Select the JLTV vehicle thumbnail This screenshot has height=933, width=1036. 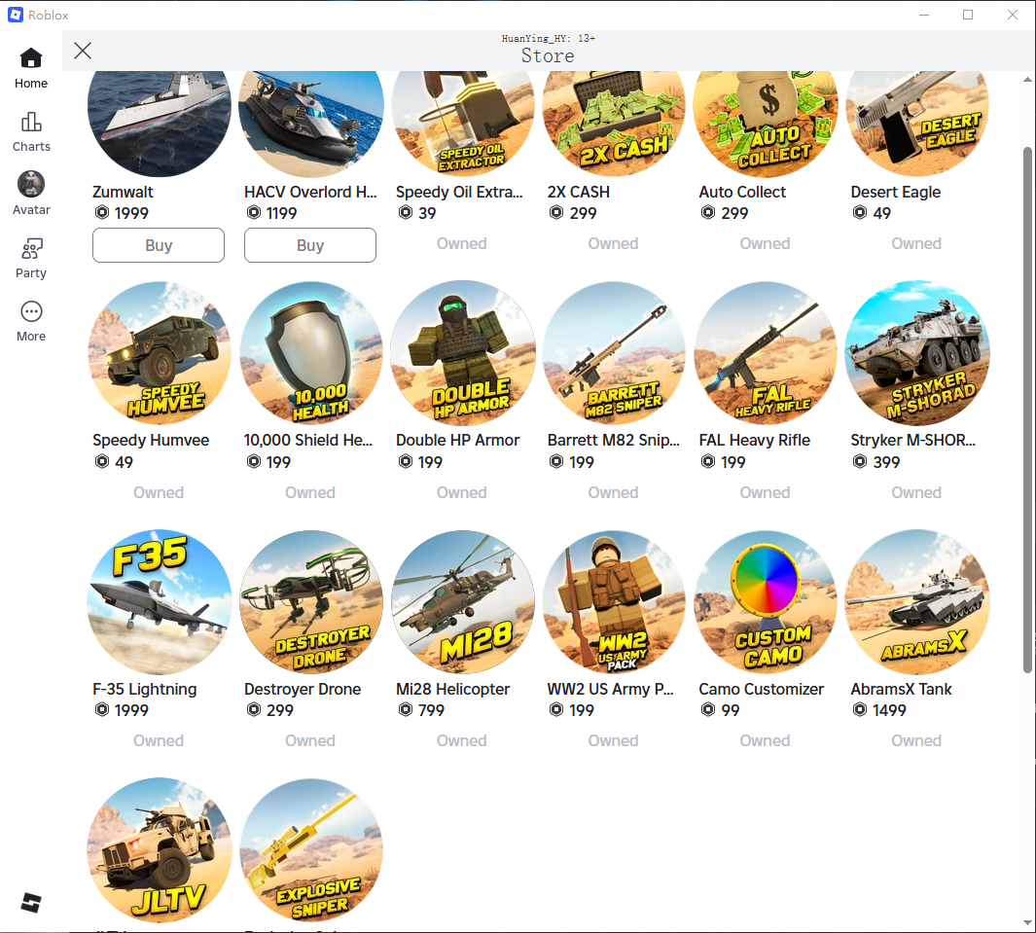pyautogui.click(x=160, y=850)
